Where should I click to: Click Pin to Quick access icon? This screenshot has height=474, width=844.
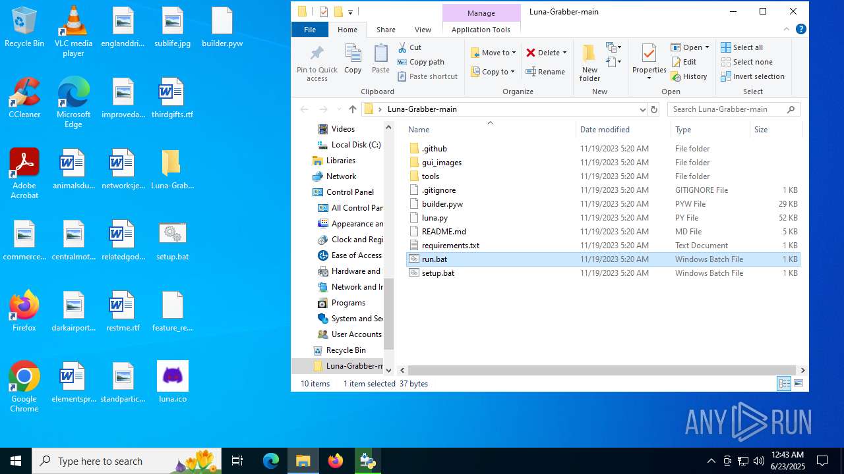pyautogui.click(x=317, y=63)
